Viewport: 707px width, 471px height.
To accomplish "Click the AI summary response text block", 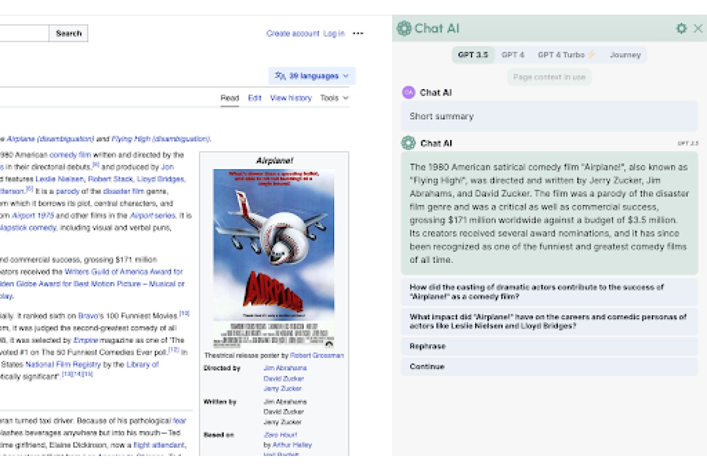I will (549, 213).
